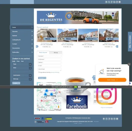The height and width of the screenshot is (131, 132).
Task: Open YouTube play icon in footer
Action: [x=104, y=119]
